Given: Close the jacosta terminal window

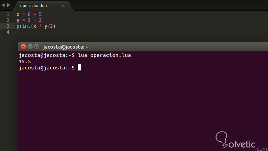Looking at the screenshot, I should 24,47.
